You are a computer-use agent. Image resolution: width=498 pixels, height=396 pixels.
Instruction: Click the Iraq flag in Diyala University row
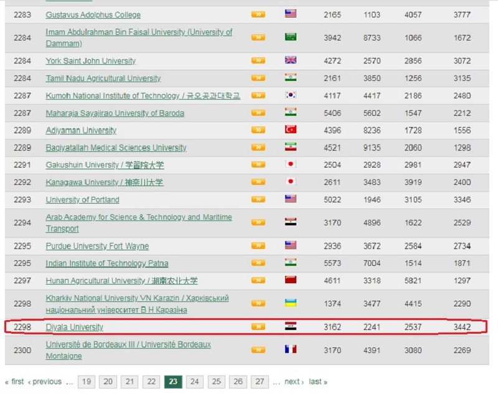tap(291, 326)
